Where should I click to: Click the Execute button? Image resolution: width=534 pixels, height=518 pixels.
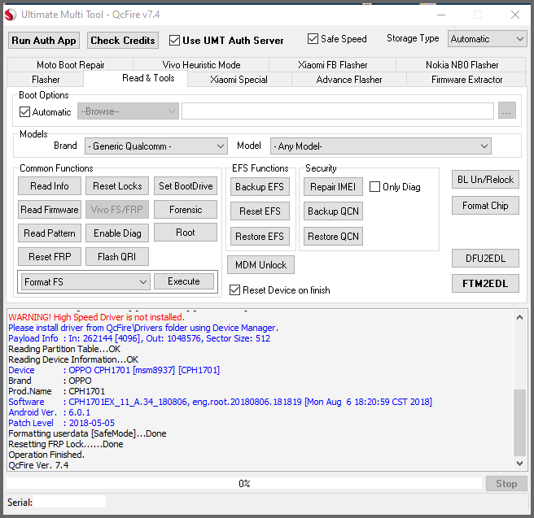click(184, 281)
